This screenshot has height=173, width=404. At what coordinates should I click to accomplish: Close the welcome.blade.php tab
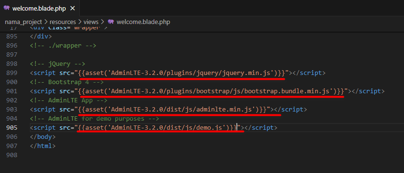73,9
